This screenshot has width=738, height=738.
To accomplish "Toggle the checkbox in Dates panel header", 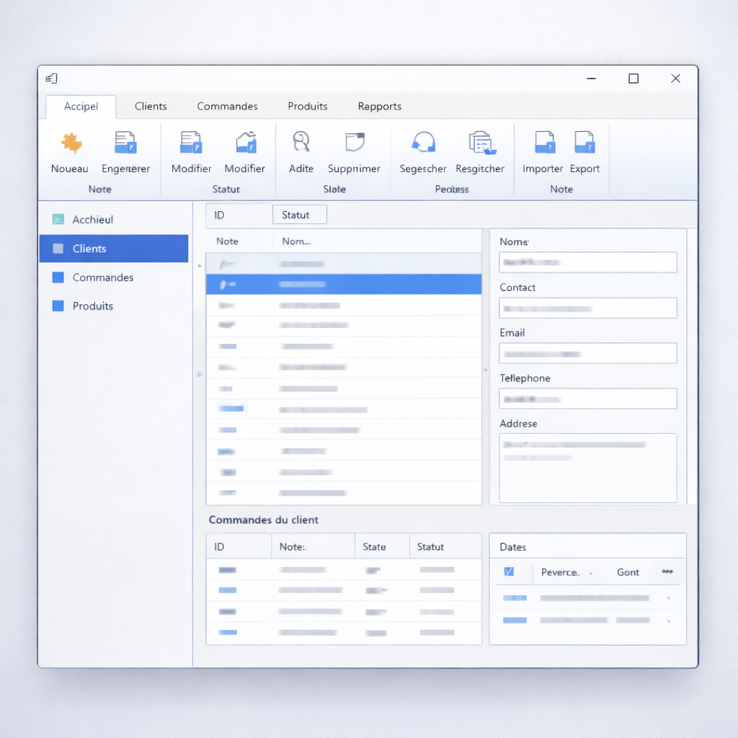I will pos(509,572).
